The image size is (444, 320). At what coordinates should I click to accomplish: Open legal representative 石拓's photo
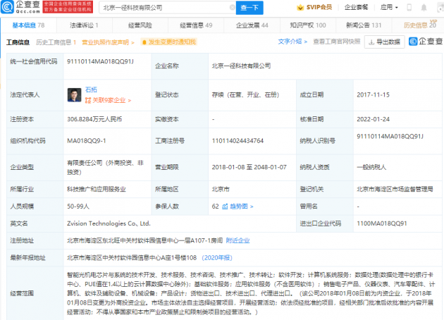pos(74,95)
